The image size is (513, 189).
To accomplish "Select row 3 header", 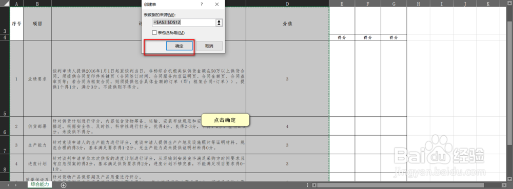I will click(x=5, y=21).
